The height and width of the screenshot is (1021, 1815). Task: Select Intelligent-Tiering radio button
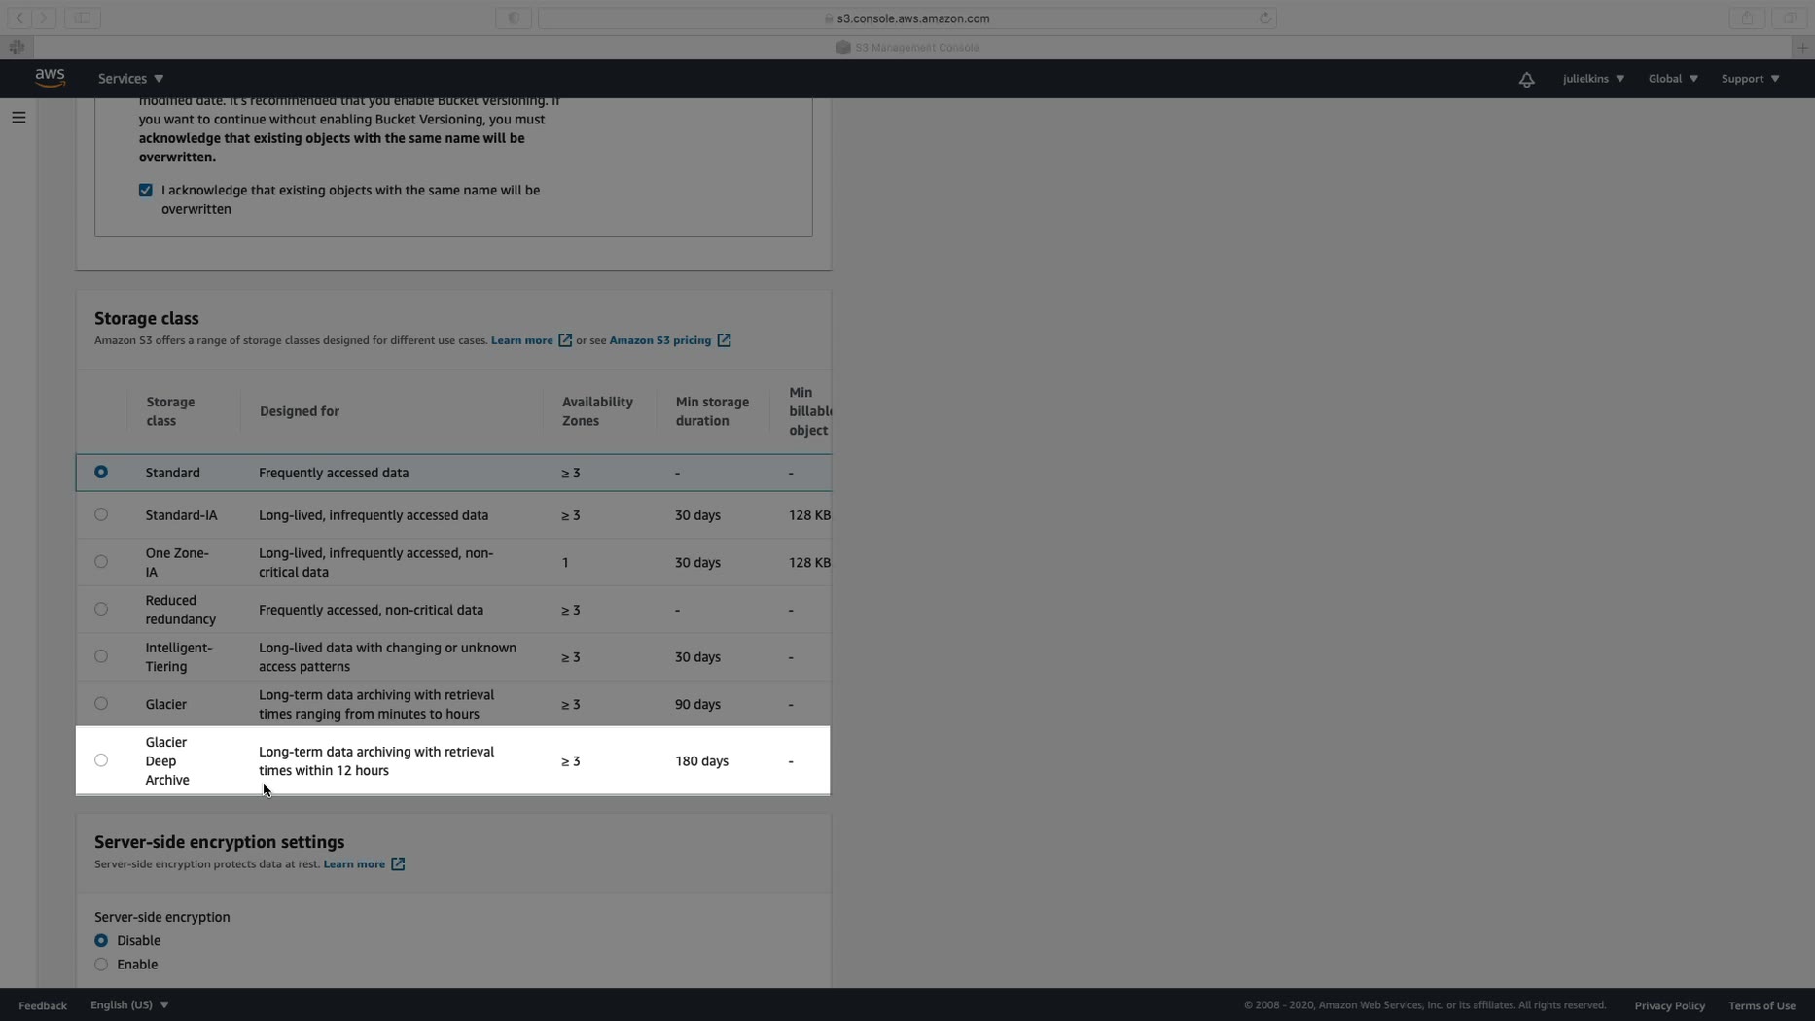point(101,657)
